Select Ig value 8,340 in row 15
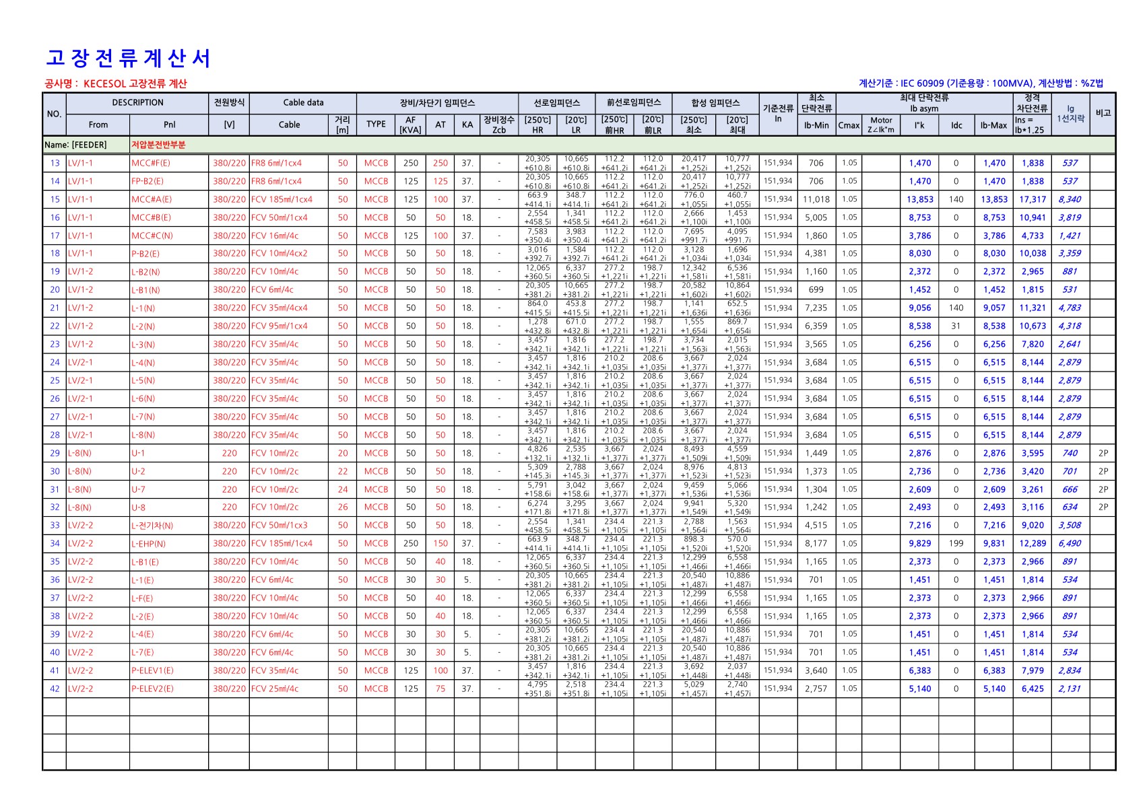Image resolution: width=1147 pixels, height=803 pixels. click(1070, 199)
